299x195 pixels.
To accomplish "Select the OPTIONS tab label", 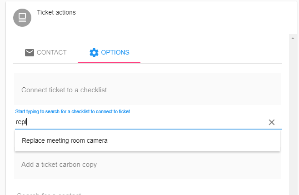I will click(115, 52).
